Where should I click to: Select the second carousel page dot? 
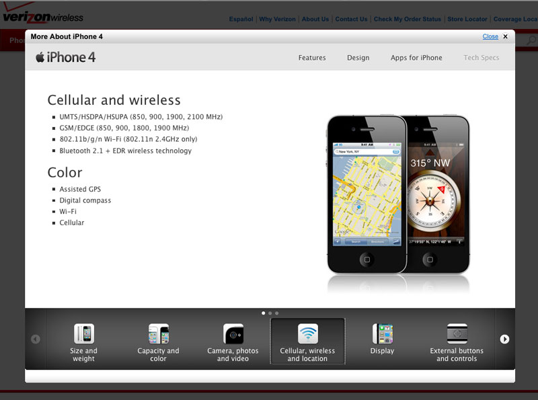click(270, 313)
